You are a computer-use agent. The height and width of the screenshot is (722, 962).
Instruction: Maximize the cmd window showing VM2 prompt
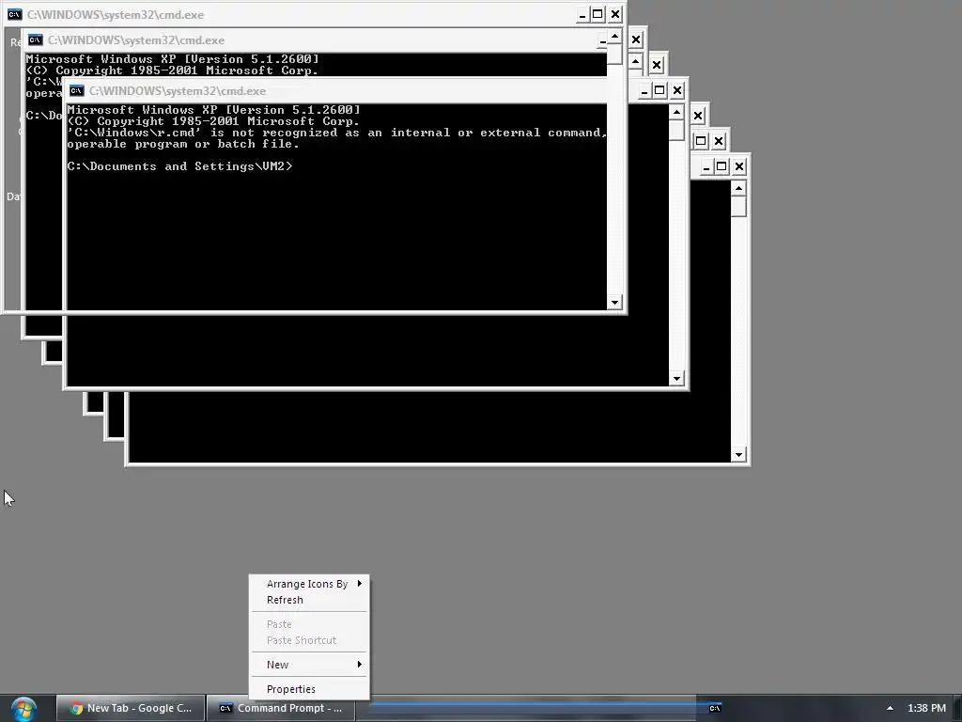coord(659,91)
